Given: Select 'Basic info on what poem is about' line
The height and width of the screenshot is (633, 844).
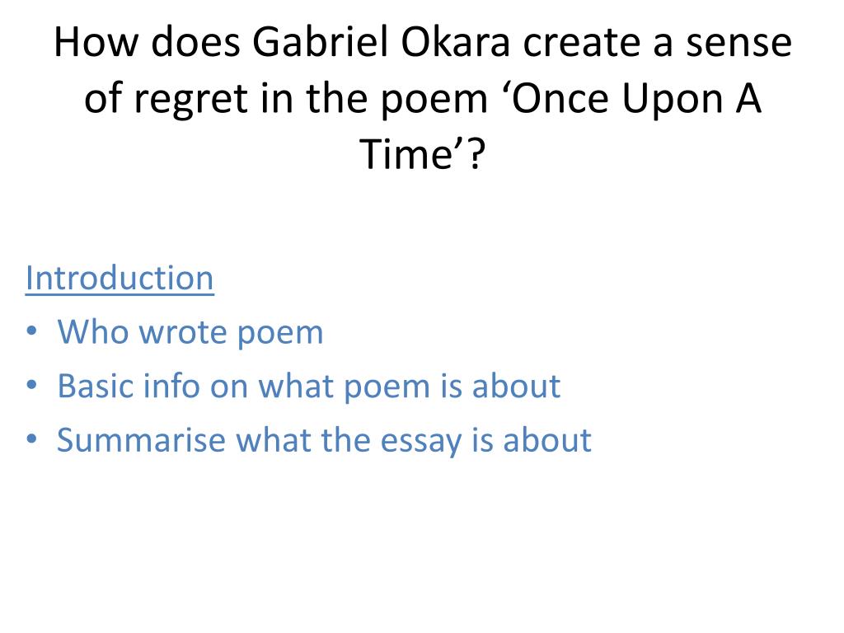Looking at the screenshot, I should (309, 387).
